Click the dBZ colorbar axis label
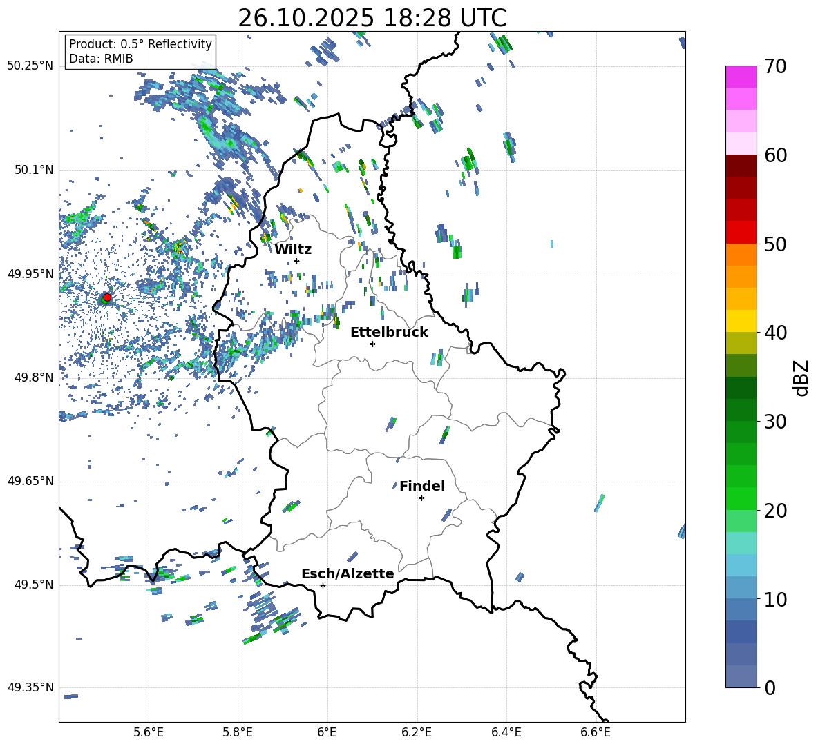 point(801,377)
